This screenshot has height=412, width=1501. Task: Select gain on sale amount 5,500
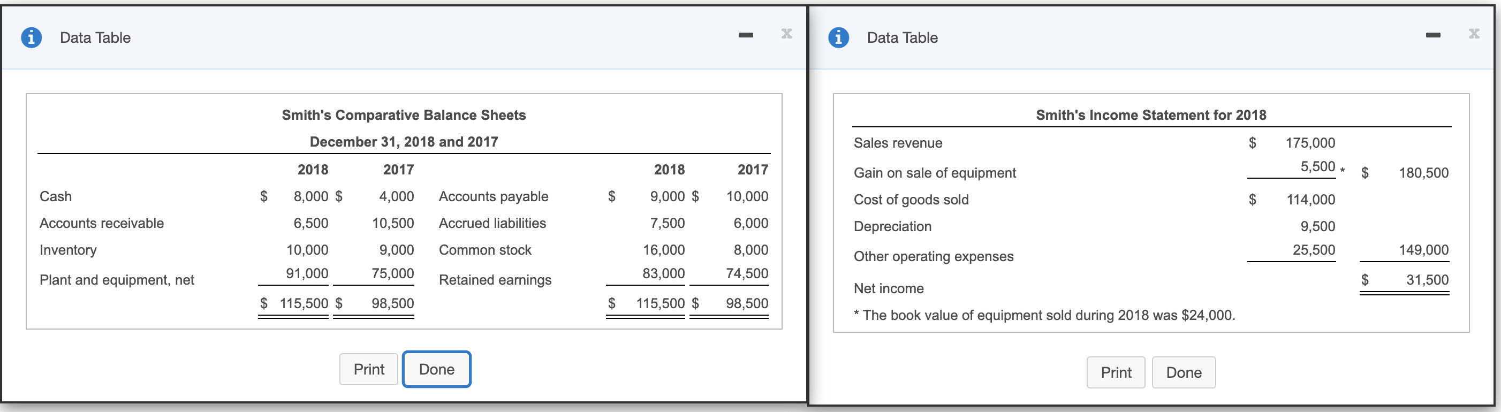coord(1317,166)
